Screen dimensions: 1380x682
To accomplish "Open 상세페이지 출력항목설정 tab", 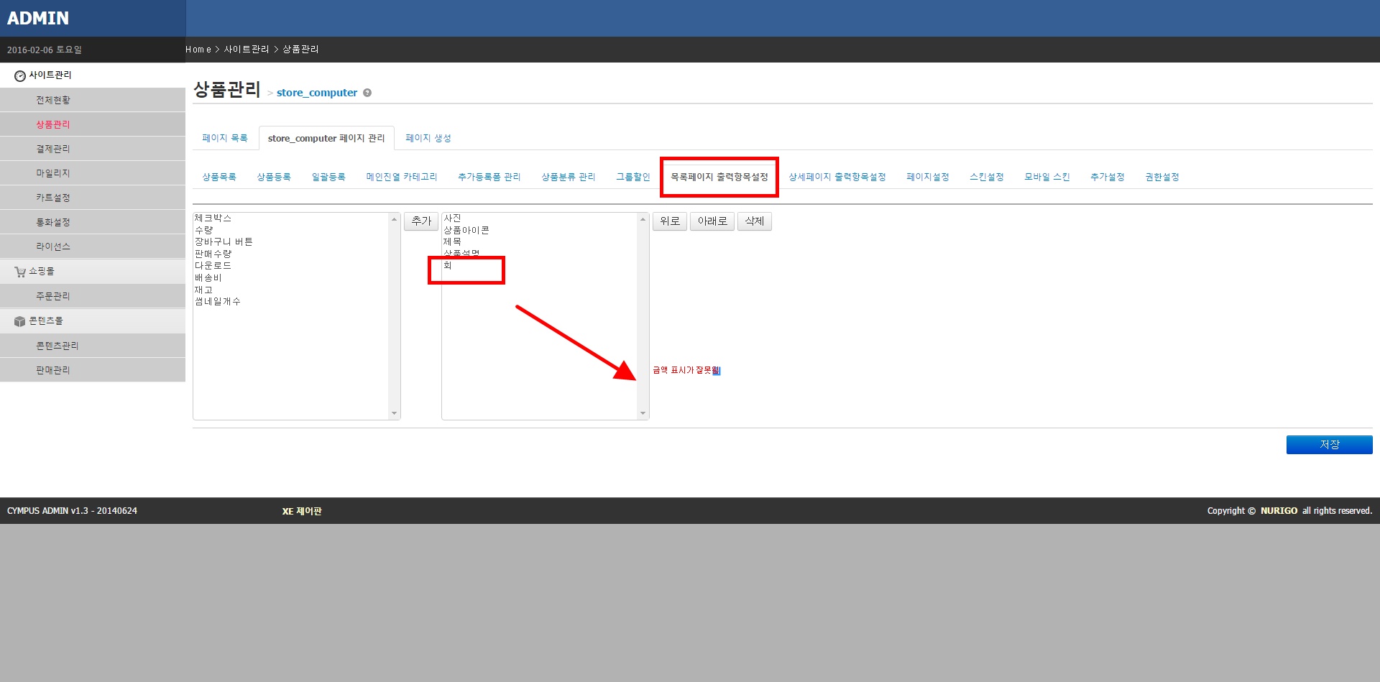I will point(837,177).
